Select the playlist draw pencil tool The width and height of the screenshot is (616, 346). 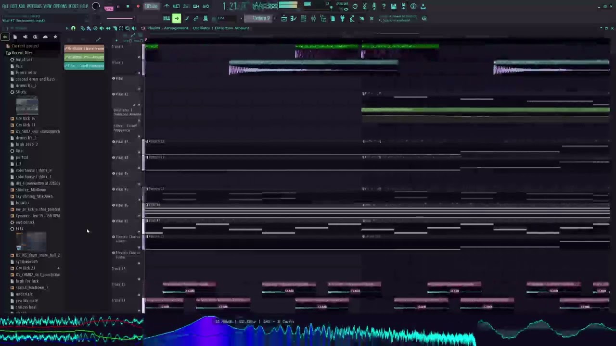click(x=82, y=28)
